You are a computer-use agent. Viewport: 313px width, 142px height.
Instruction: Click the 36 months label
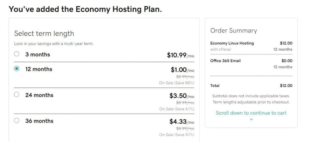tap(39, 121)
